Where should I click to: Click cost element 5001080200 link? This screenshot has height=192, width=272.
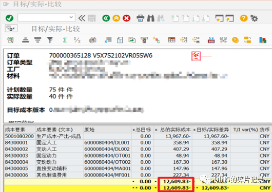pyautogui.click(x=20, y=136)
